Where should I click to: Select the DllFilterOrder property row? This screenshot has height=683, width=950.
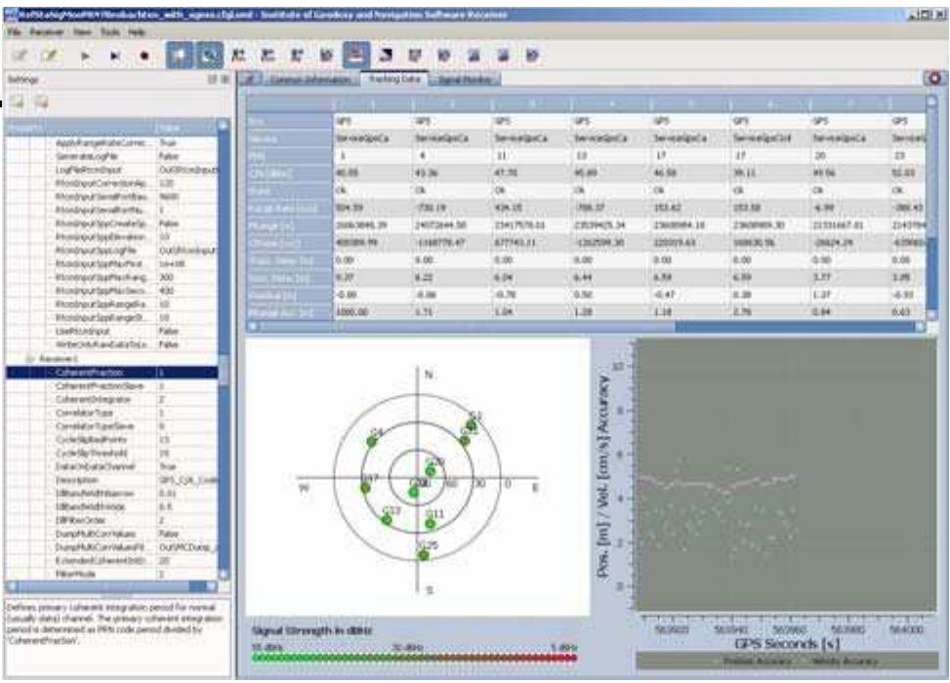[x=112, y=520]
